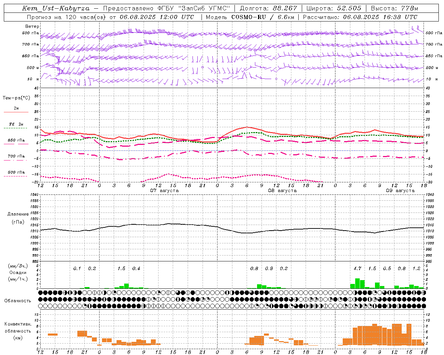This screenshot has height=355, width=444.
Task: Click the 700 гПа temperature legend entry
Action: click(x=16, y=156)
